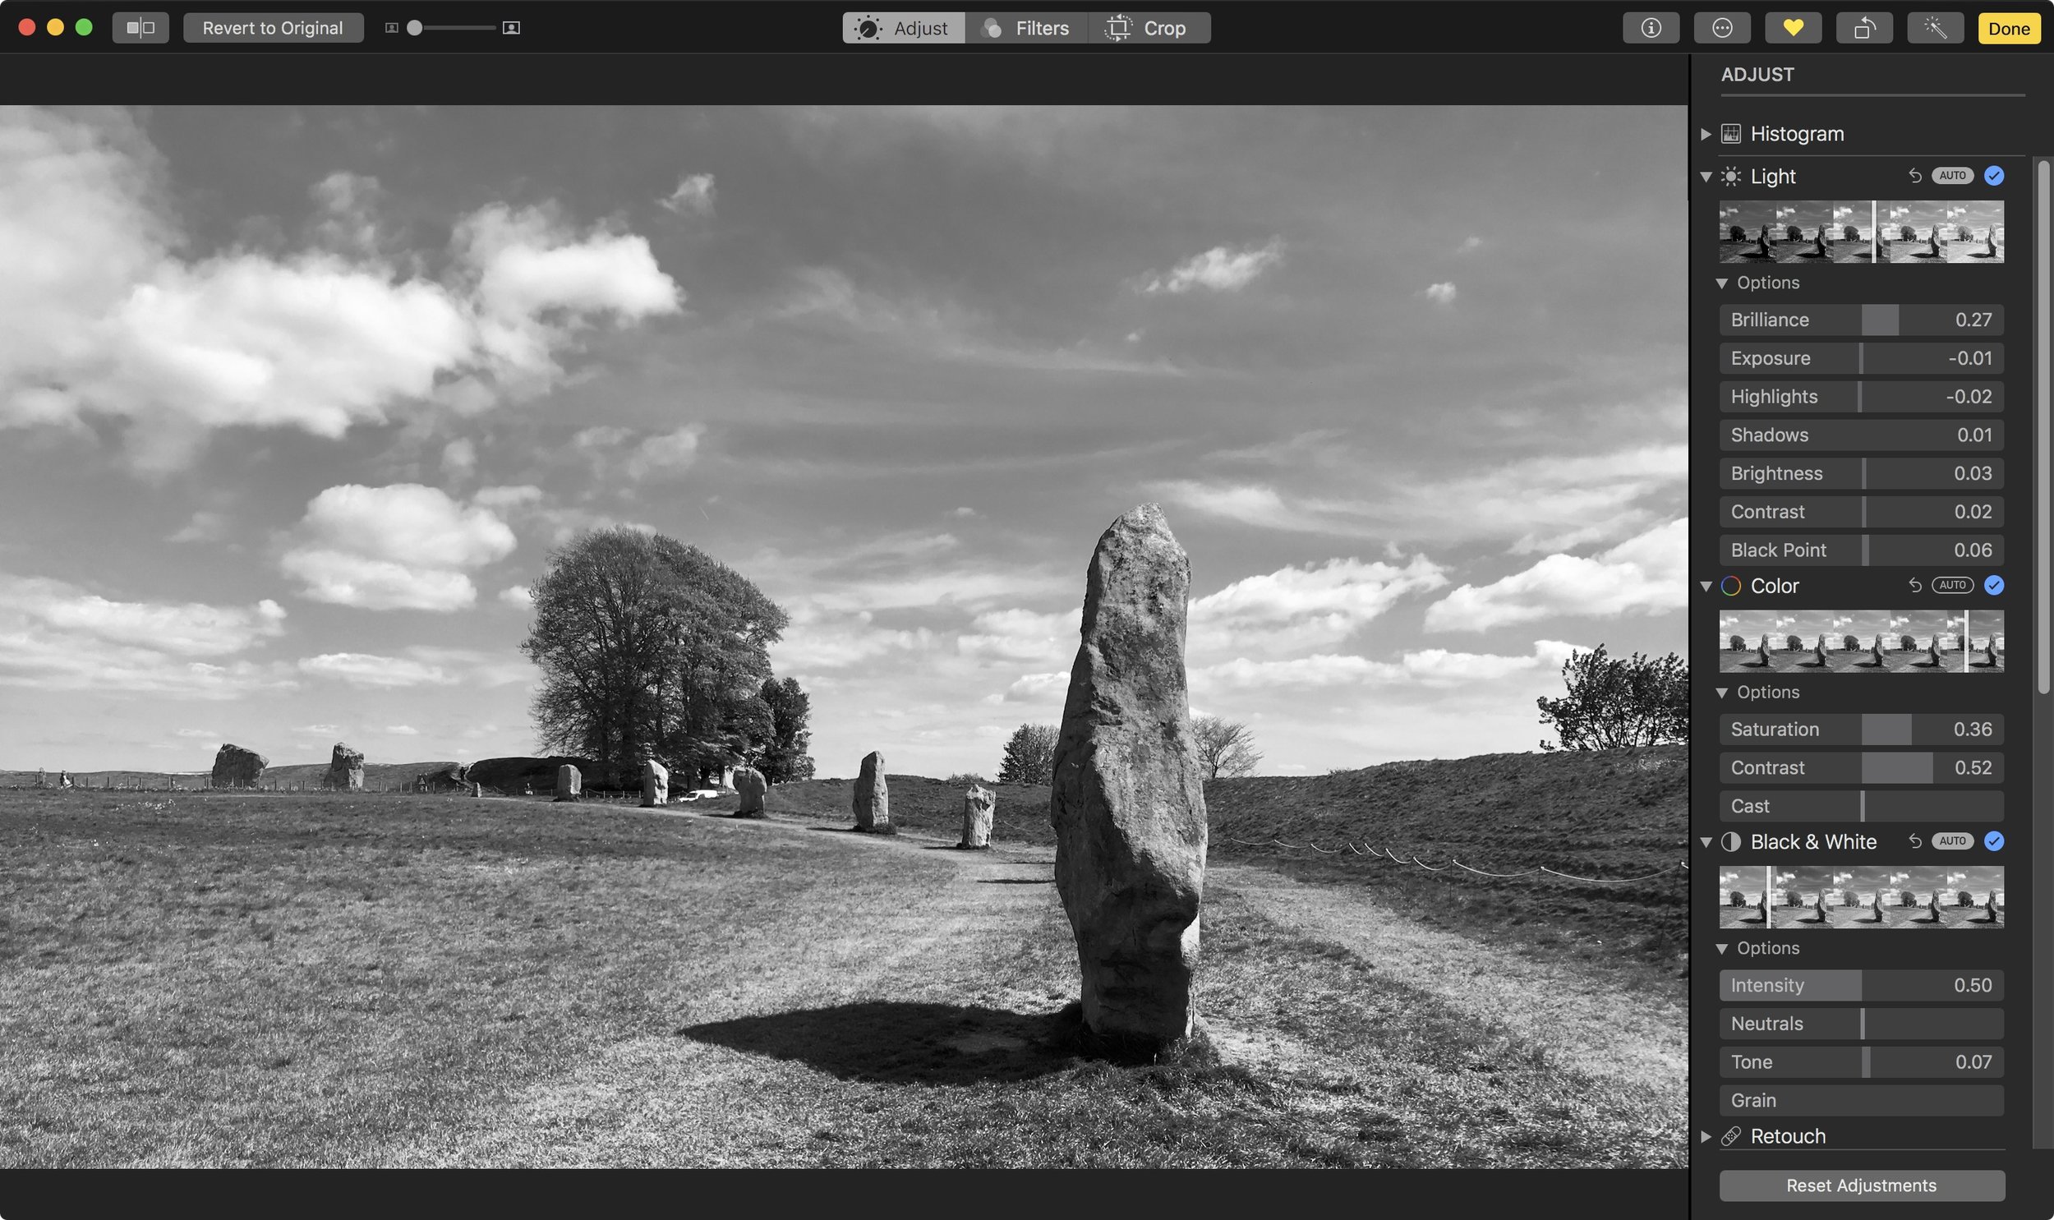Viewport: 2054px width, 1220px height.
Task: Click the Light thumbnail strip
Action: 1861,232
